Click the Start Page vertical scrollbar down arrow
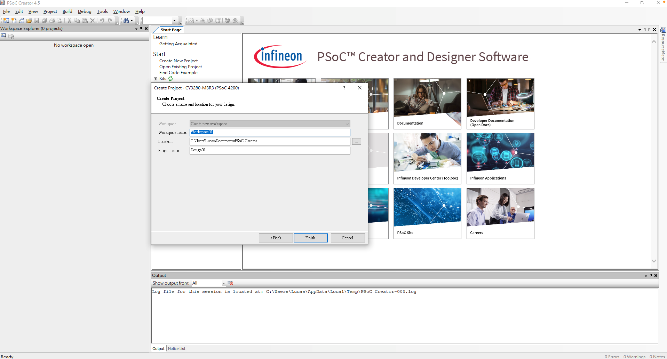Image resolution: width=667 pixels, height=359 pixels. tap(654, 261)
